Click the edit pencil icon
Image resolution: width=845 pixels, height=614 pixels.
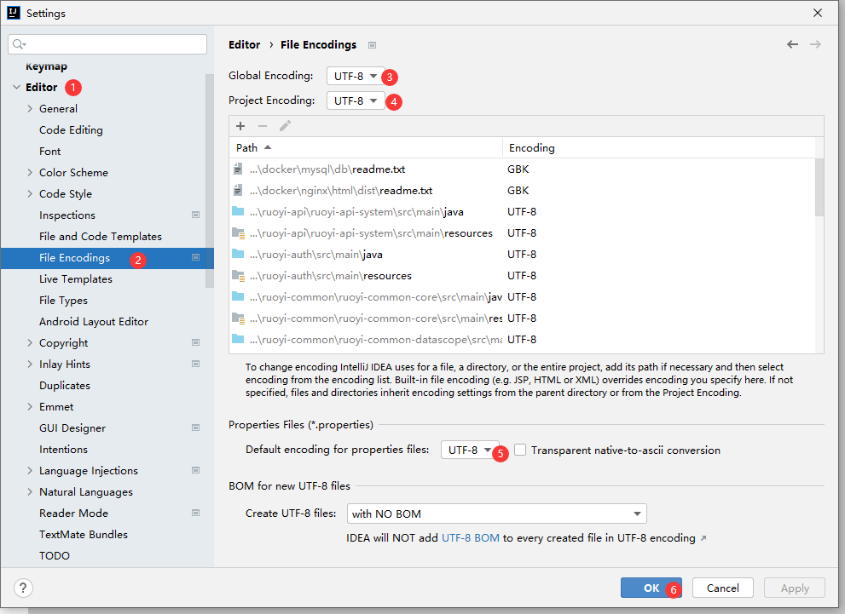(x=285, y=126)
